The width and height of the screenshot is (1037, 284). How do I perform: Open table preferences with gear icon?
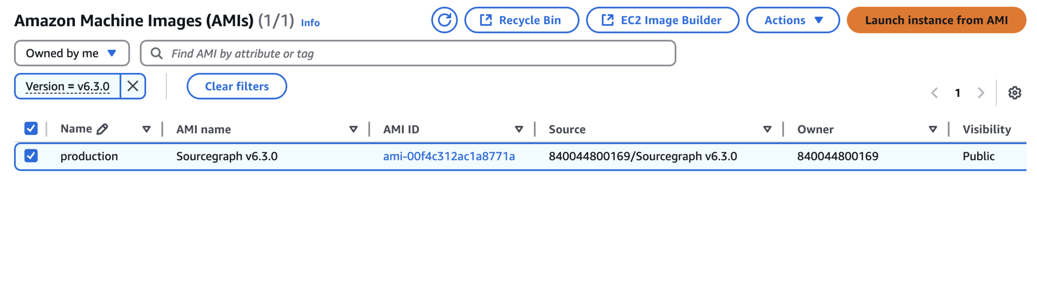click(1014, 92)
